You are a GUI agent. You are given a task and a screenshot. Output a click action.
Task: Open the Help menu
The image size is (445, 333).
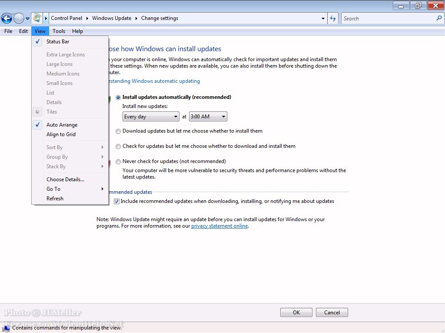(x=77, y=31)
